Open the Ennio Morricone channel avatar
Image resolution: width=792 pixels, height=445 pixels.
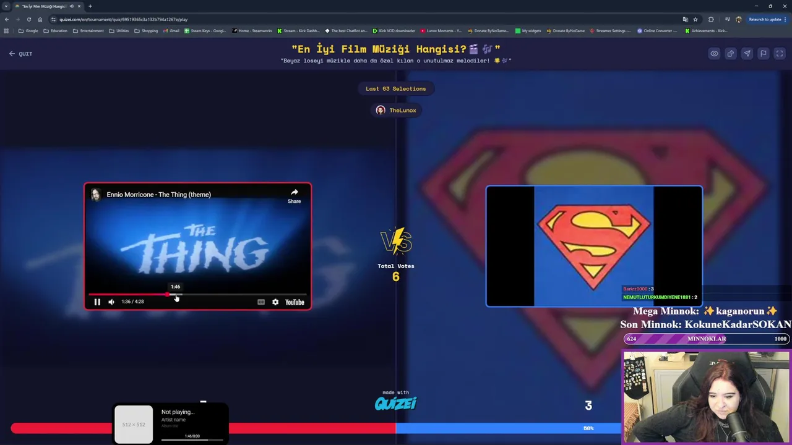click(95, 195)
